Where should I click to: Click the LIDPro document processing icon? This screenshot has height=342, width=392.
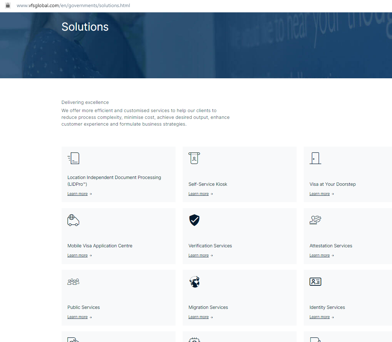click(x=73, y=158)
